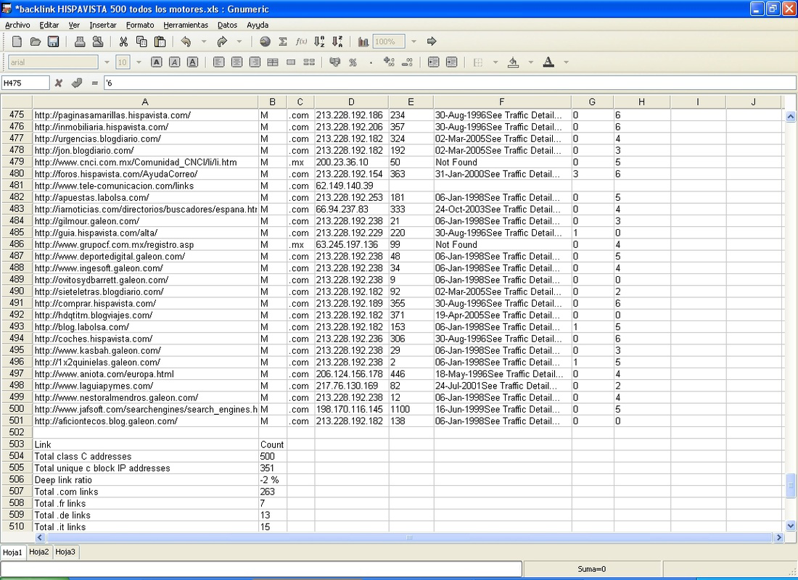798x580 pixels.
Task: Save the workbook with floppy disk icon
Action: pos(54,42)
